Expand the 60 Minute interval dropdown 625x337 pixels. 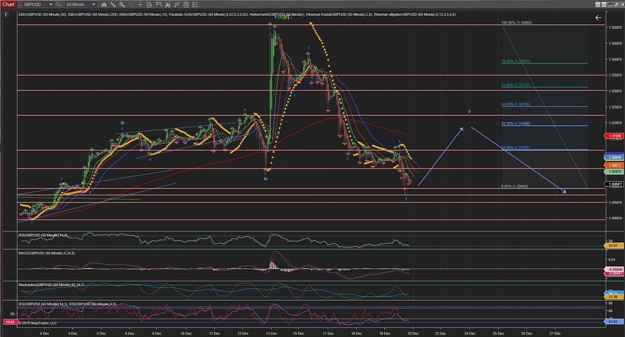pos(93,4)
